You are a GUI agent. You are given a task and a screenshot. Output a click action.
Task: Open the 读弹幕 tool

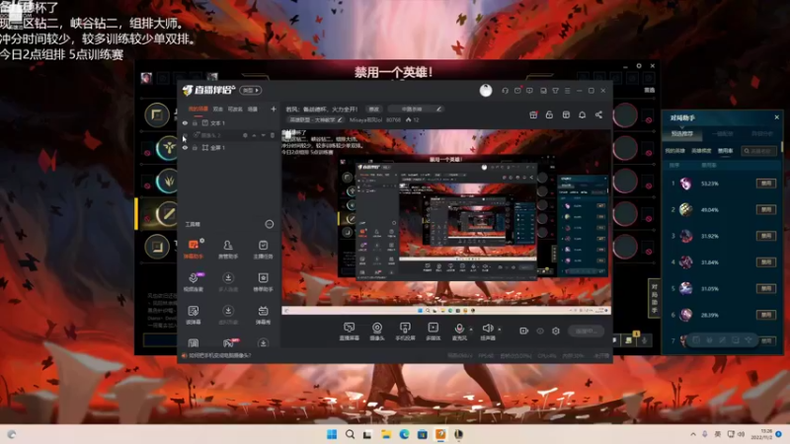click(x=193, y=314)
